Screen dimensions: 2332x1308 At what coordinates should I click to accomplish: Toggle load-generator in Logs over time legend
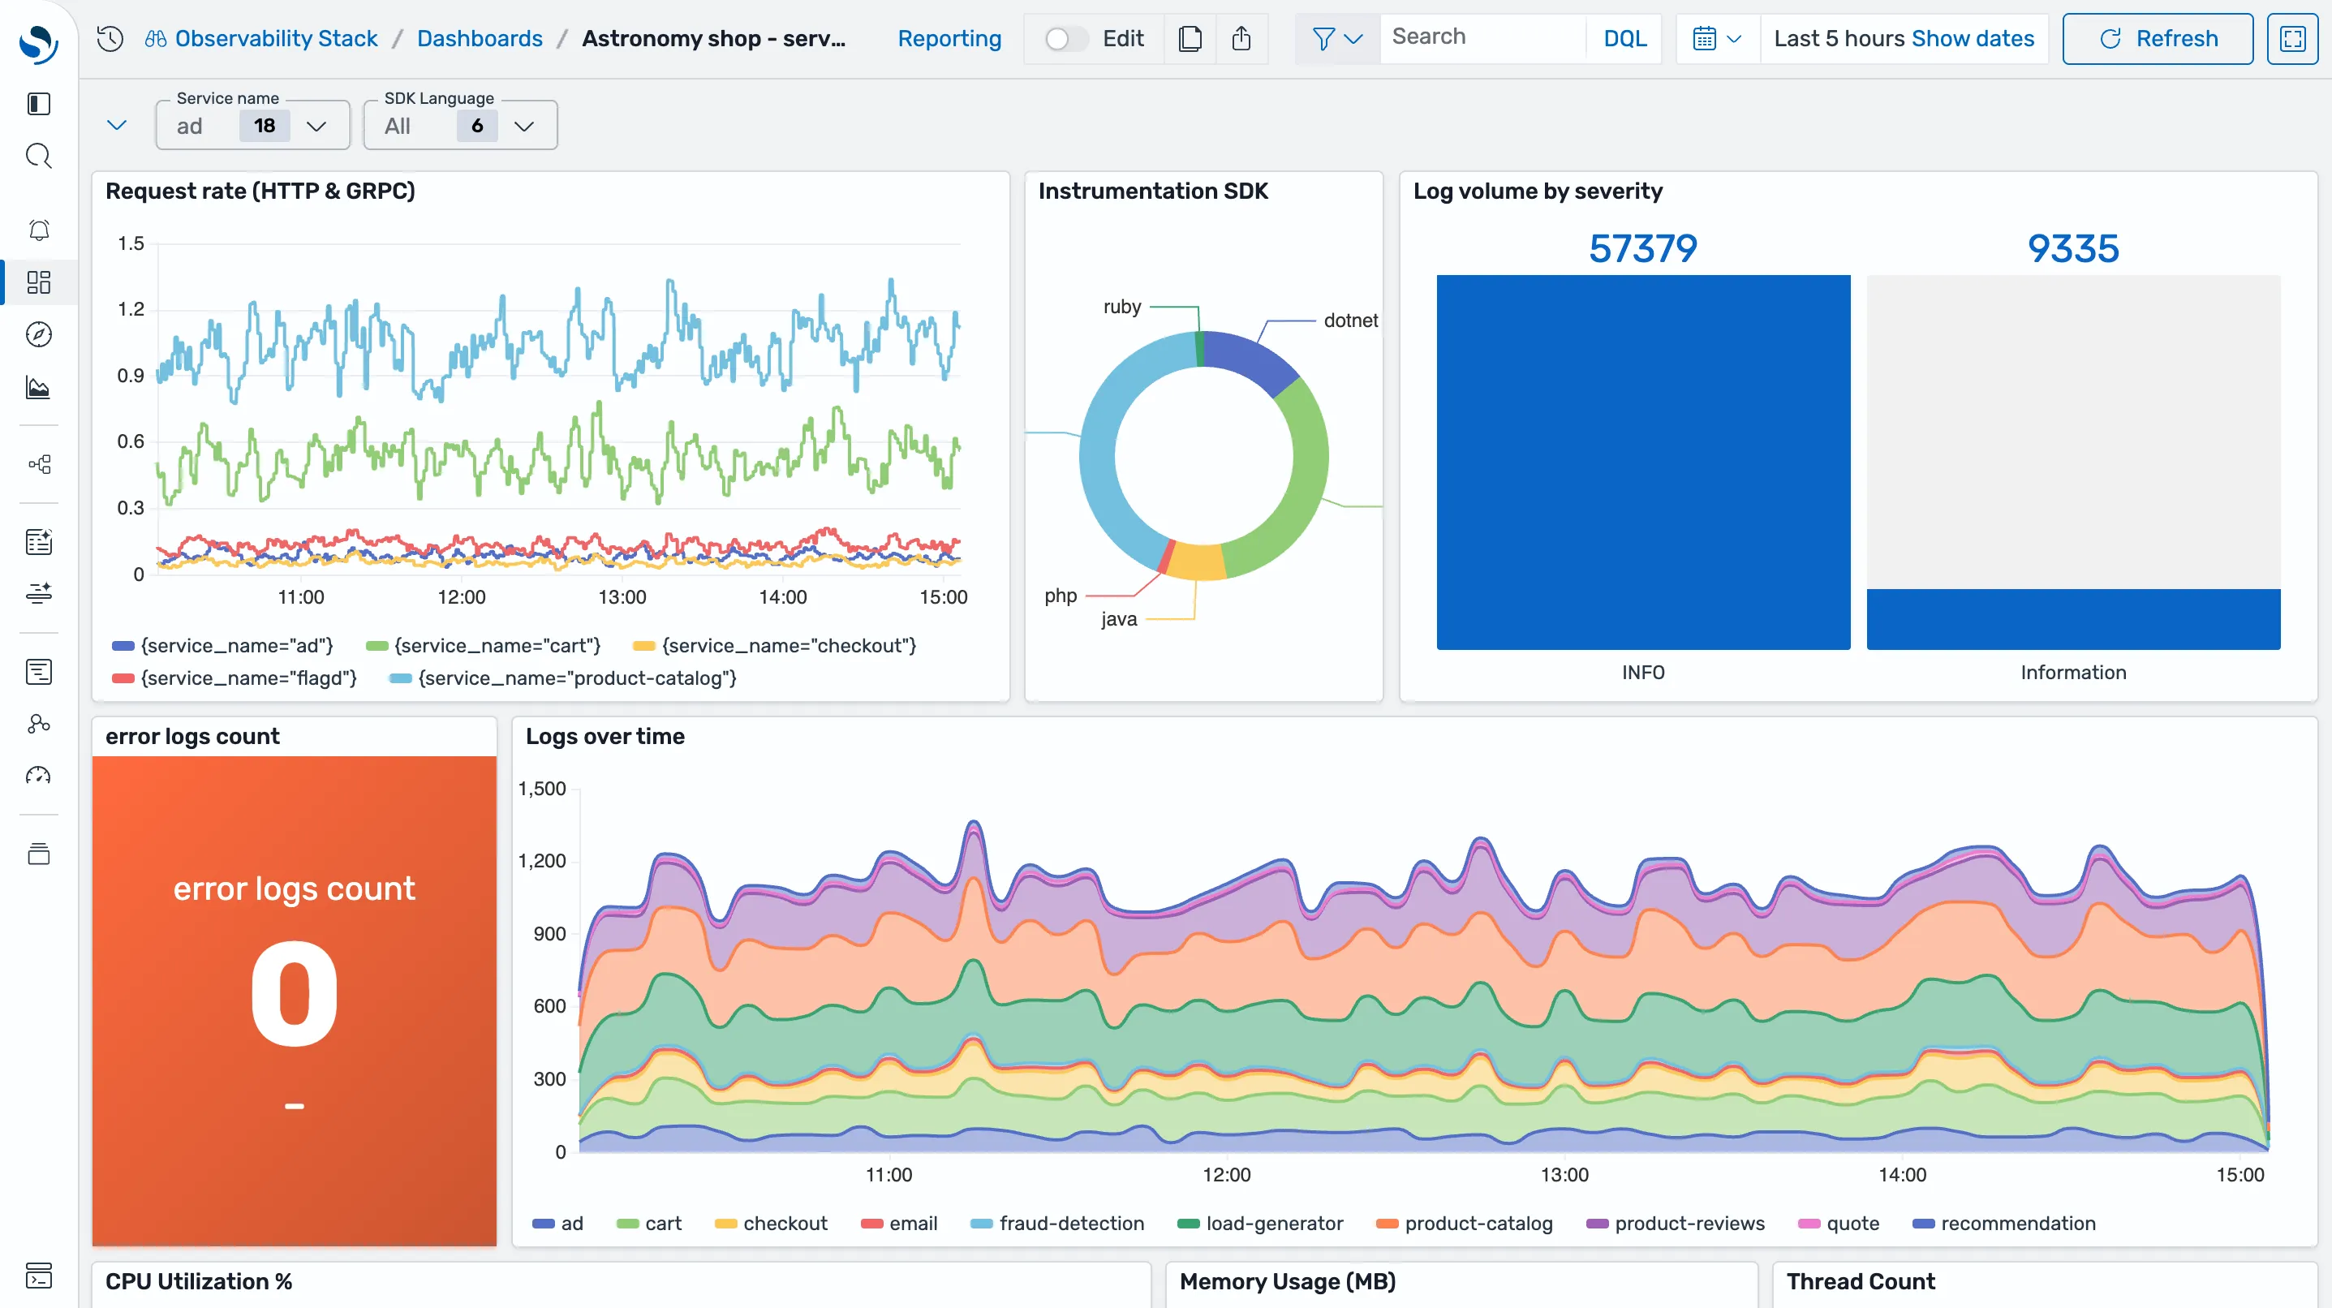(x=1260, y=1223)
